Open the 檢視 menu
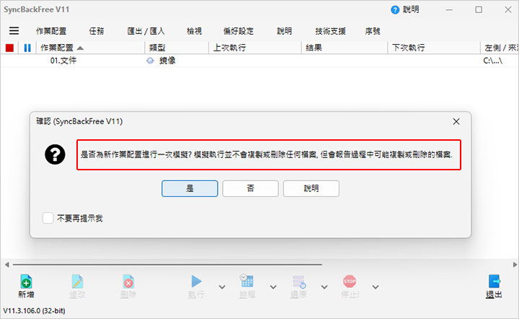The width and height of the screenshot is (519, 319). tap(195, 31)
